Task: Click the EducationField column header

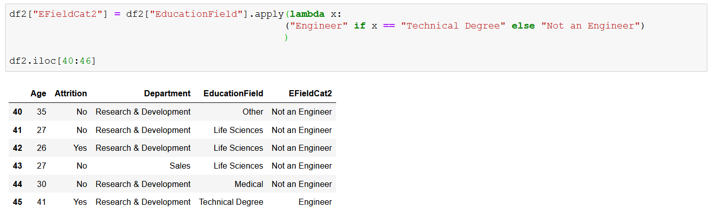Action: click(233, 93)
